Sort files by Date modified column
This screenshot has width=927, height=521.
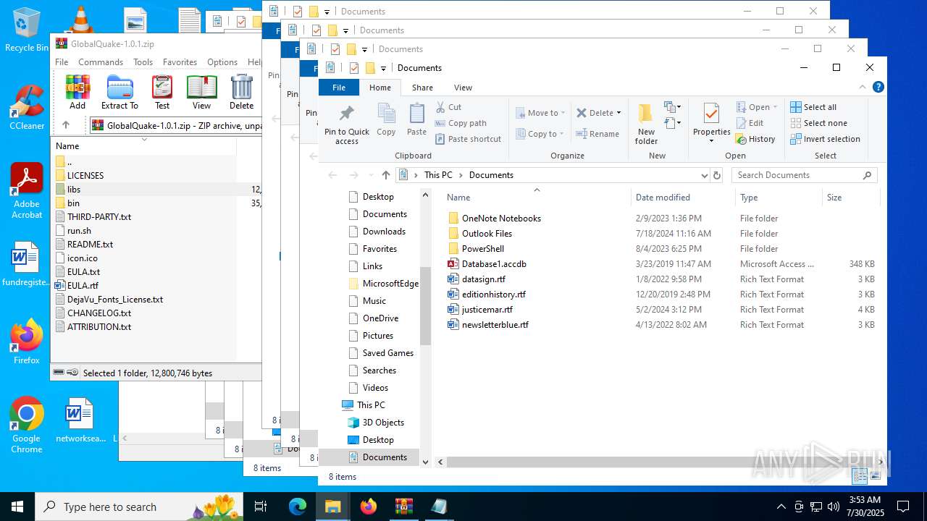pos(682,198)
